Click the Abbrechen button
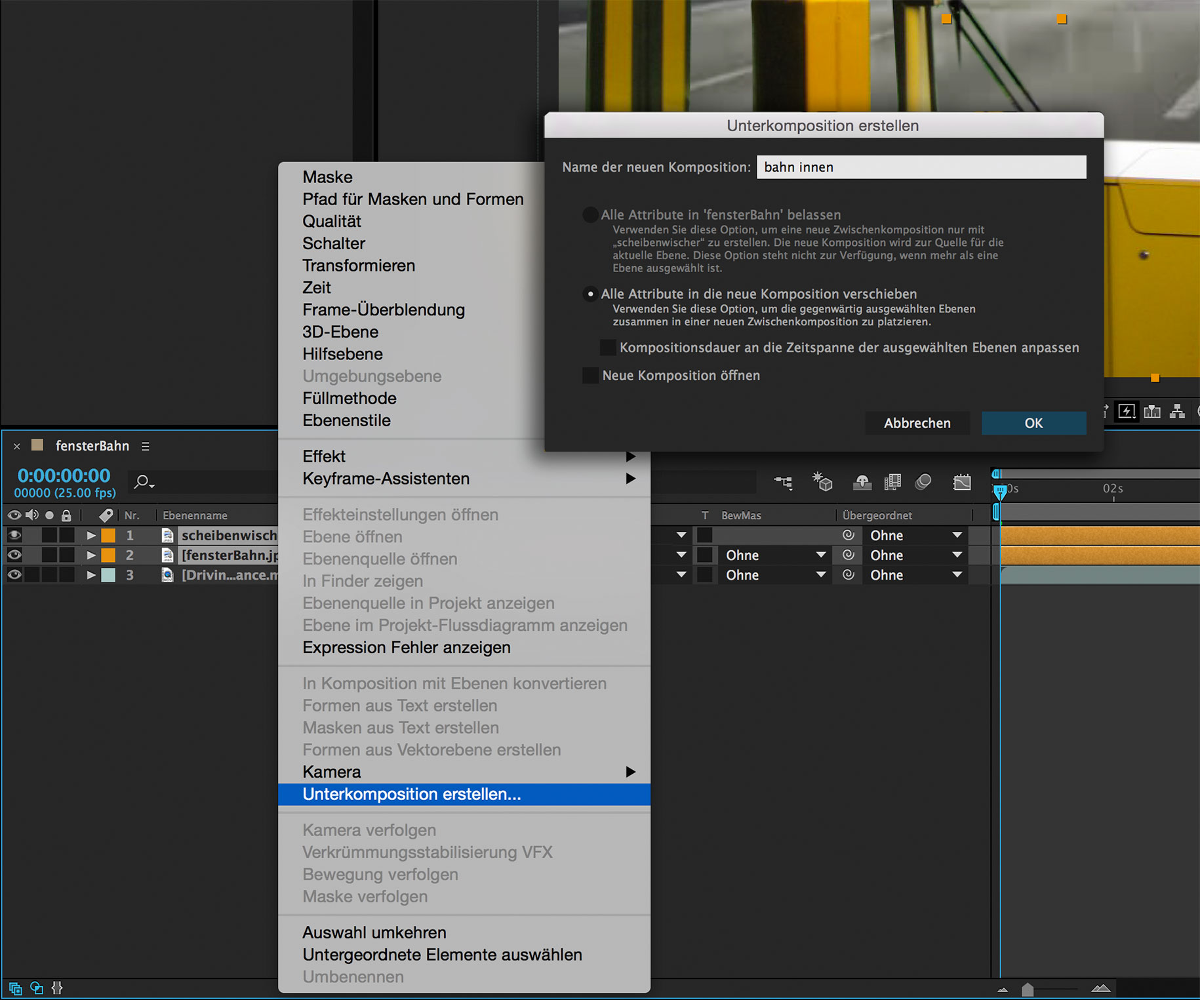Image resolution: width=1200 pixels, height=1000 pixels. 917,423
